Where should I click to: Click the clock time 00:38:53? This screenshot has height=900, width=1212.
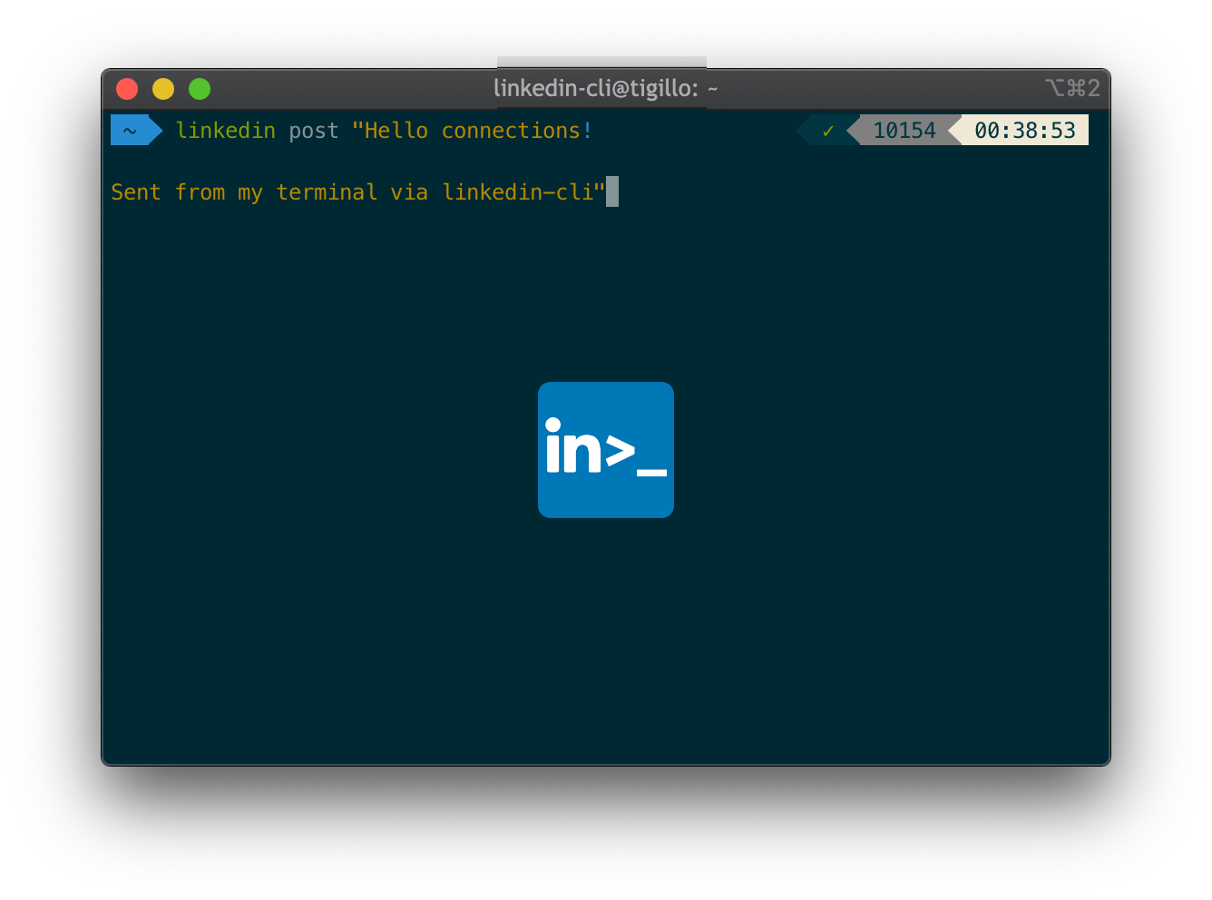coord(1025,131)
